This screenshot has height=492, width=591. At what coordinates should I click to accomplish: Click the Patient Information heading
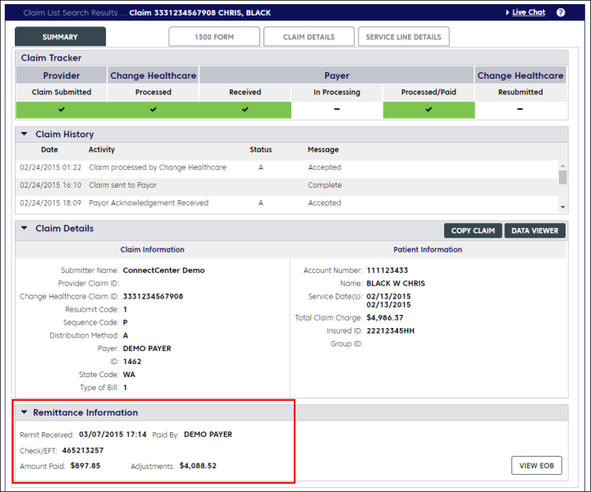pos(428,249)
